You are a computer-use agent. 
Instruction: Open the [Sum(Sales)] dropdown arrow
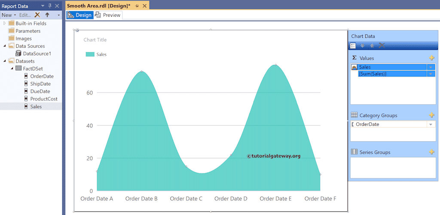click(431, 74)
